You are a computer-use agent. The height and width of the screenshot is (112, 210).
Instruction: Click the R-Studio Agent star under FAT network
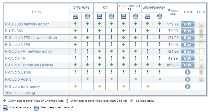[112, 79]
